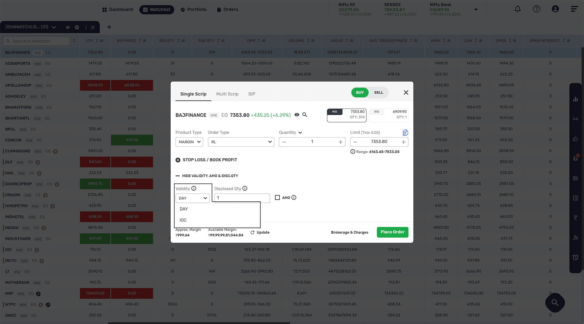Click the price range info icon
The height and width of the screenshot is (324, 584).
click(353, 152)
